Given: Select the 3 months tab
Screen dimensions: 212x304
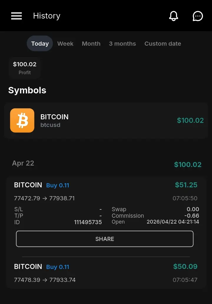Looking at the screenshot, I should (x=122, y=44).
